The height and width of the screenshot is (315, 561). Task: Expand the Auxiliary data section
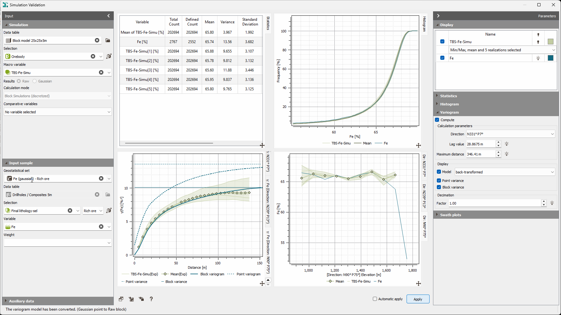58,301
